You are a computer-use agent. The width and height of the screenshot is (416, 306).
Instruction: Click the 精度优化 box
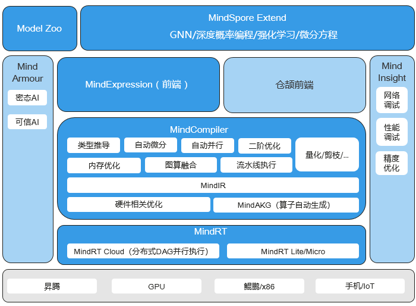392,163
